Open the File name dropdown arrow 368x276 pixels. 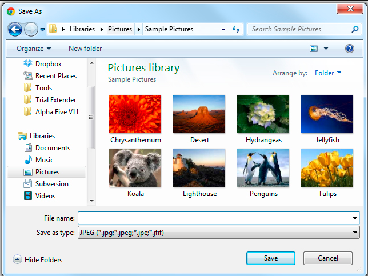(355, 218)
